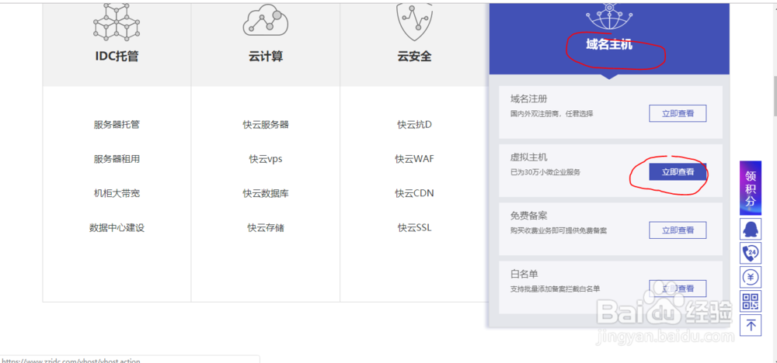Click the IDC托管 cube network icon
This screenshot has height=363, width=777.
click(117, 21)
